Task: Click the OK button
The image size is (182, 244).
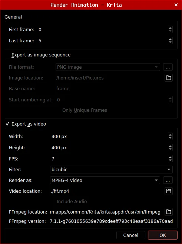Action: (x=163, y=235)
